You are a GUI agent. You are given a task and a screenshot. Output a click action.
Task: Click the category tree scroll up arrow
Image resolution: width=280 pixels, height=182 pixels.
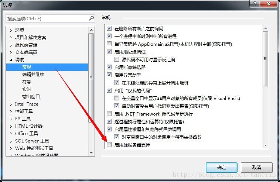click(91, 30)
